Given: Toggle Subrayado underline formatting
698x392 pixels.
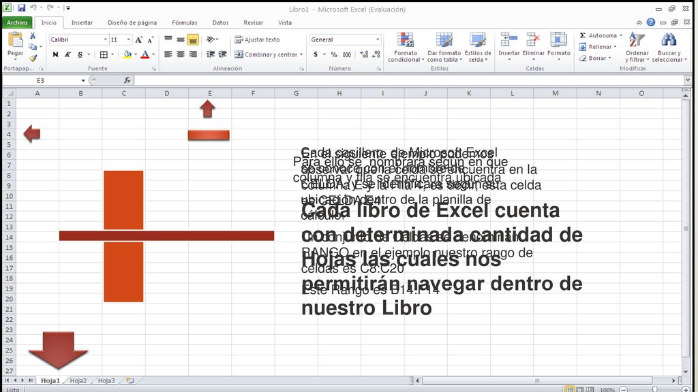Looking at the screenshot, I should (80, 54).
